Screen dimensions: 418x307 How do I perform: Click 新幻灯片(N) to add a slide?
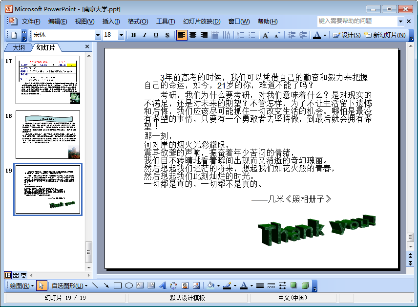tap(385, 35)
